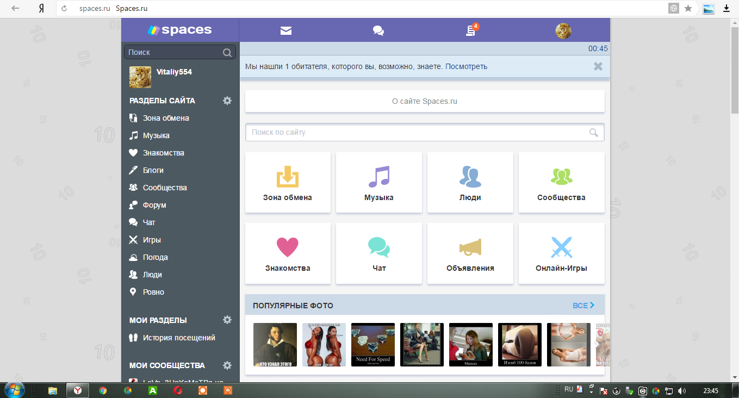The image size is (739, 398).
Task: Click the Посмотреть link in the notification
Action: click(x=467, y=66)
